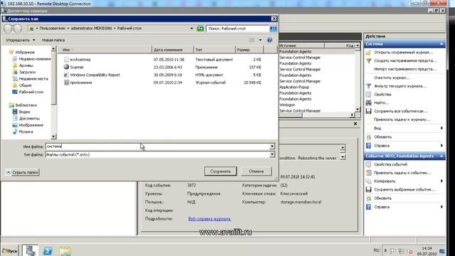Click Открыть сохраненный журнал action
455x256 pixels.
point(403,53)
